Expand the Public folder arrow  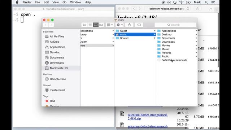click(x=196, y=56)
